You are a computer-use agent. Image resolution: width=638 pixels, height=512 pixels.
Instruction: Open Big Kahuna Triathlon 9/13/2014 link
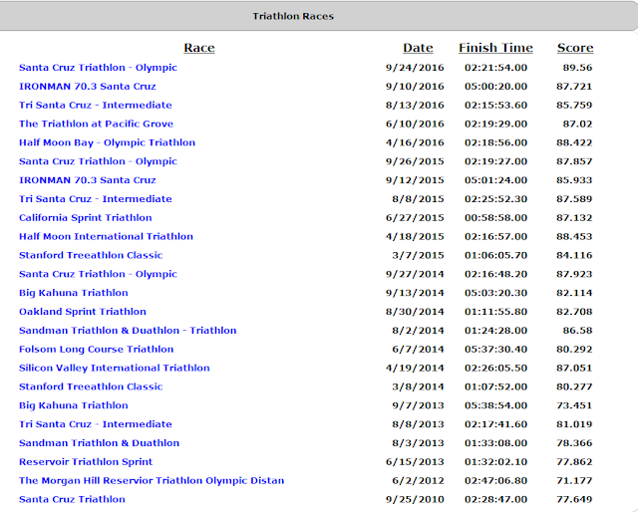[73, 293]
